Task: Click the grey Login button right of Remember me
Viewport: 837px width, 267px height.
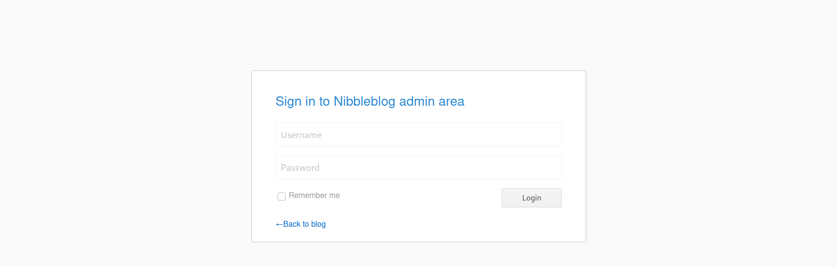Action: click(532, 198)
